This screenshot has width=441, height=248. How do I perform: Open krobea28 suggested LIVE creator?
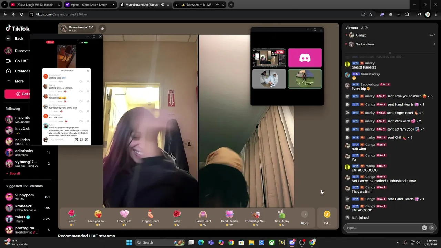click(28, 208)
